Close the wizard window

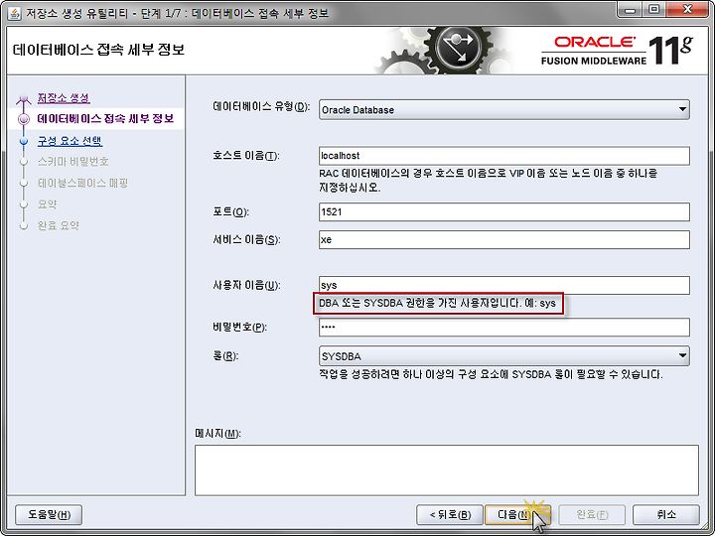click(687, 9)
